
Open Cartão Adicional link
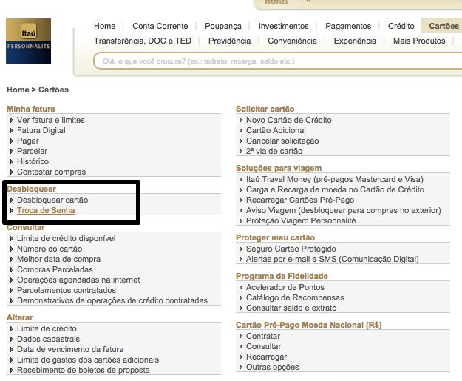click(276, 130)
